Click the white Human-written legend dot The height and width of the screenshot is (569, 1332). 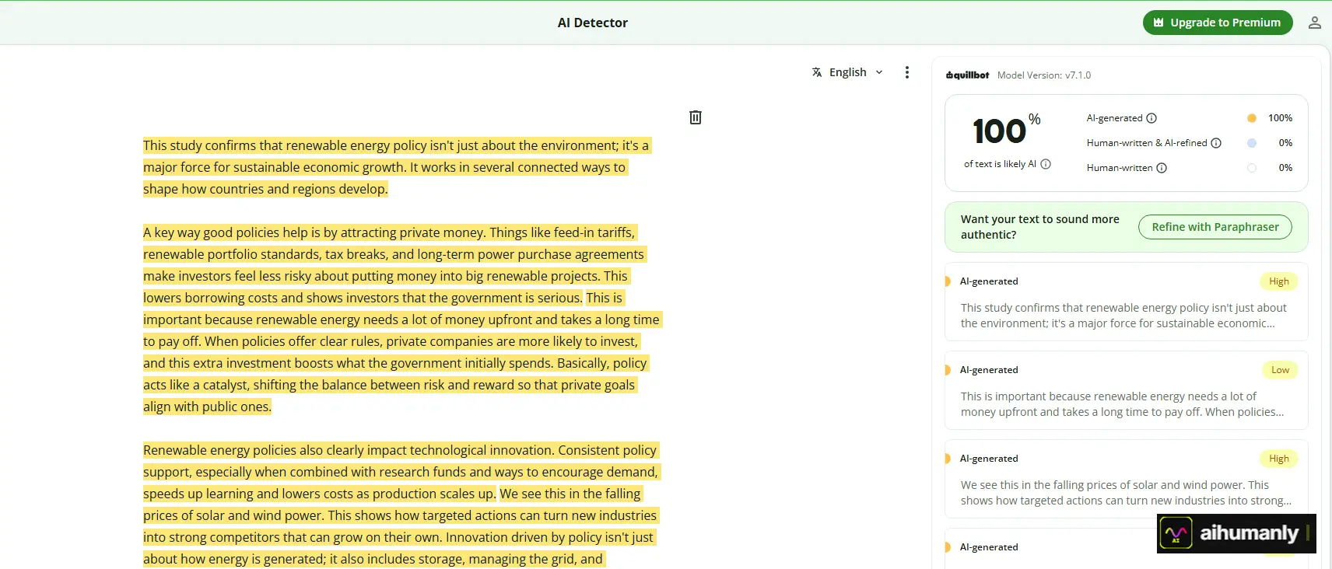coord(1252,168)
